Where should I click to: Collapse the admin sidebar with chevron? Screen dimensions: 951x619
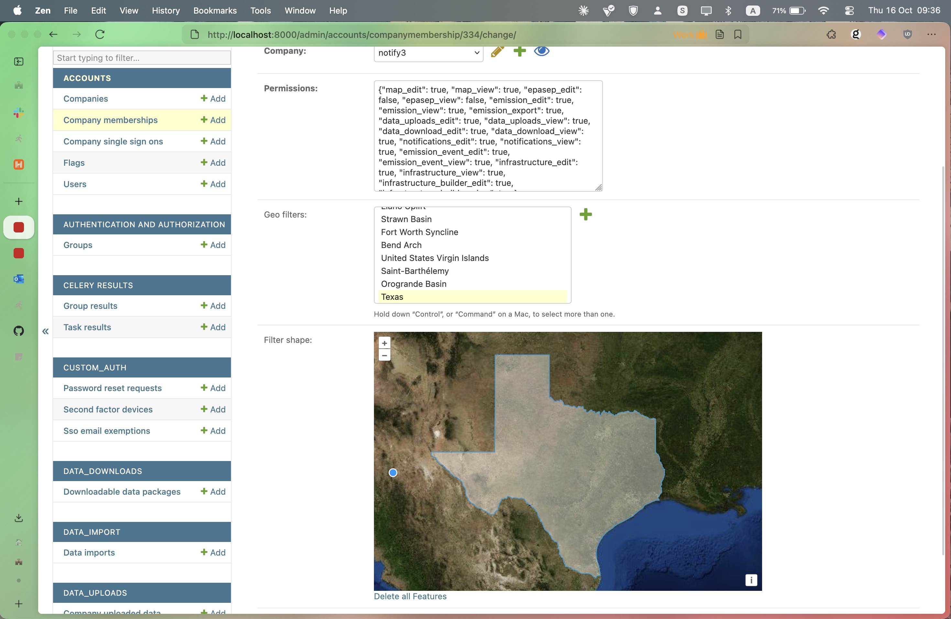coord(46,331)
